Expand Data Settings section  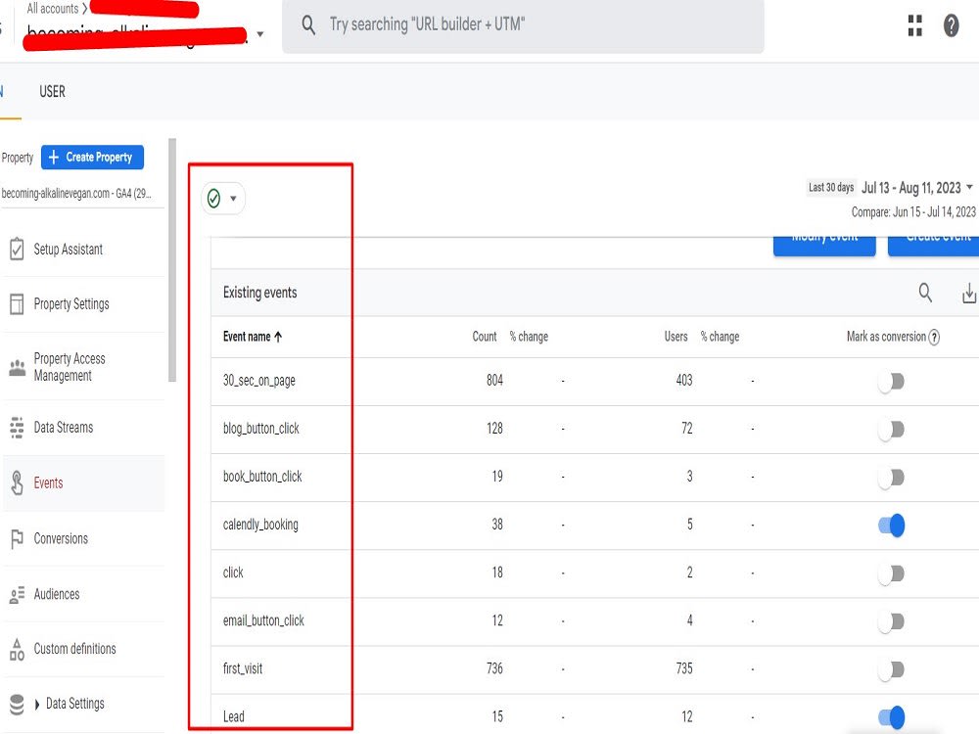(37, 704)
